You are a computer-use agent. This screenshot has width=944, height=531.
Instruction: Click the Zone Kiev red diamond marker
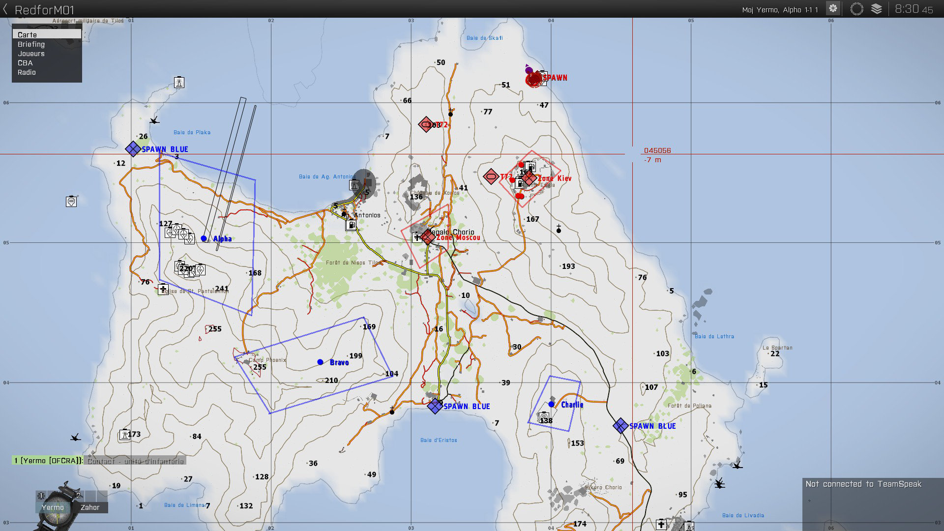coord(530,178)
